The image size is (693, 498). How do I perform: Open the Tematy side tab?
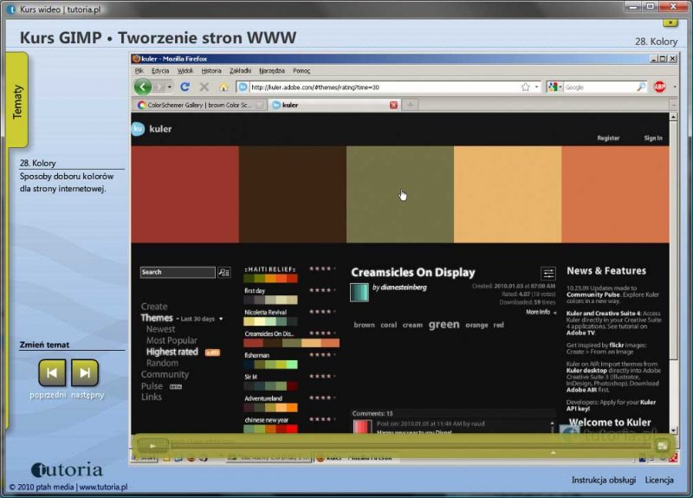17,102
